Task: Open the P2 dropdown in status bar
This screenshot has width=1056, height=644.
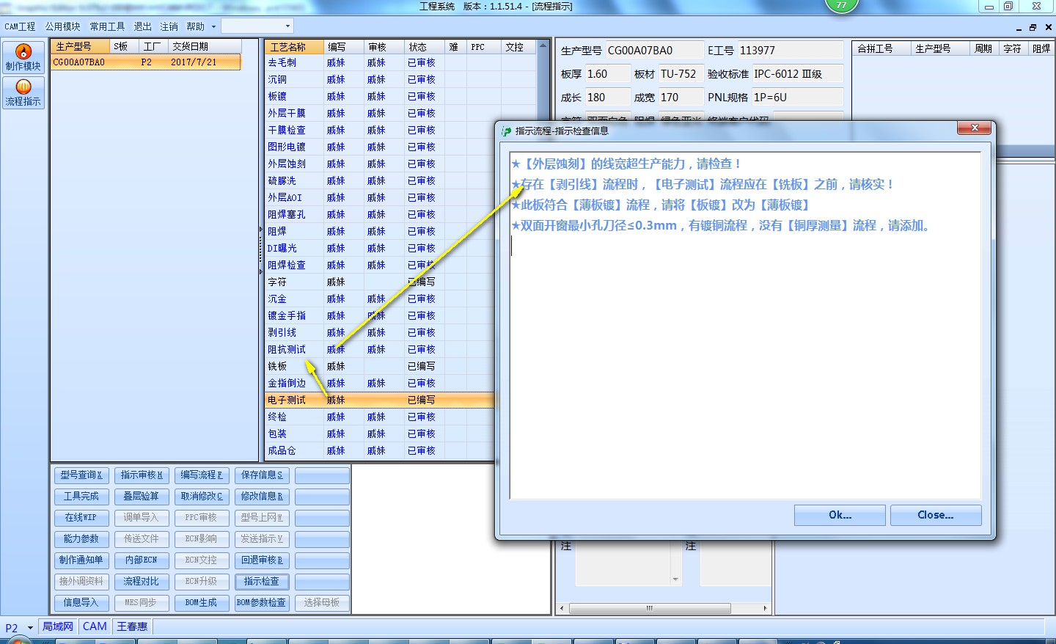Action: 30,628
